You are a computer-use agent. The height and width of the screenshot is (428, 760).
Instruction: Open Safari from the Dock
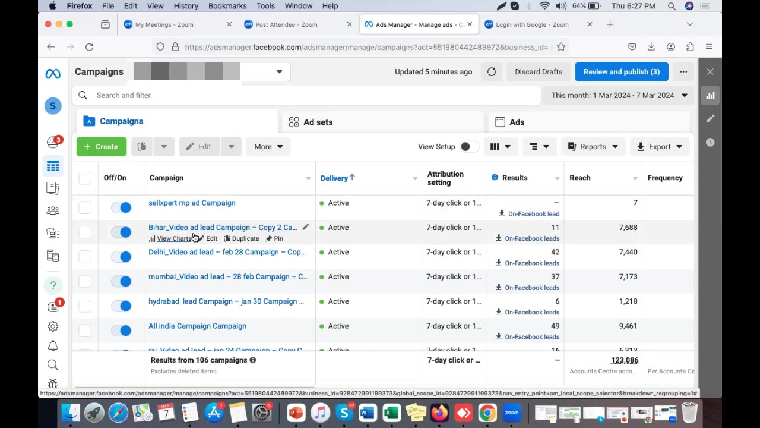click(x=118, y=412)
